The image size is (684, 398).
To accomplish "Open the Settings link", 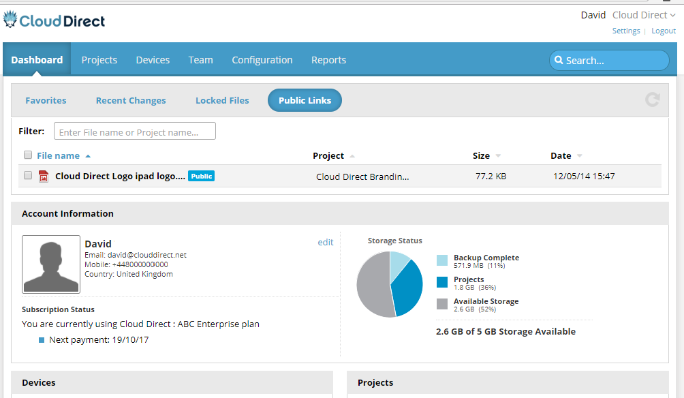I will (626, 31).
